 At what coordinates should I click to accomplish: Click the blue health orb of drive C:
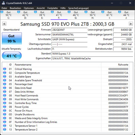pyautogui.click(x=2, y=12)
